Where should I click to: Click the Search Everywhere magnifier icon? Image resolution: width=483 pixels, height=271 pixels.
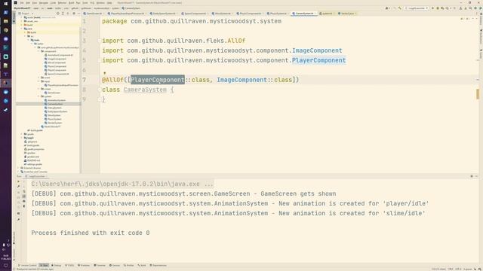[x=470, y=8]
